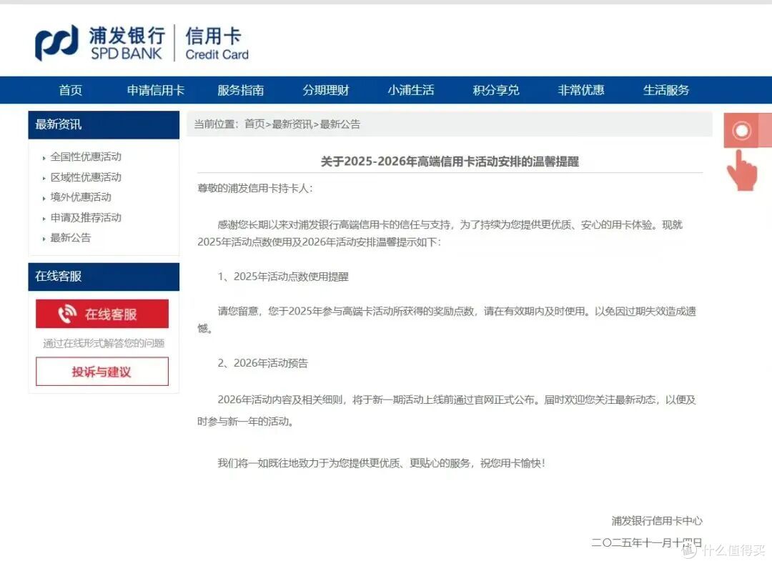
Task: Click the red floating target icon
Action: point(741,131)
